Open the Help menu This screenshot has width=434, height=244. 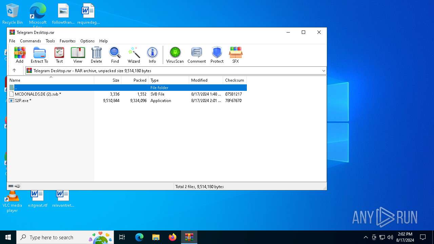[x=103, y=41]
